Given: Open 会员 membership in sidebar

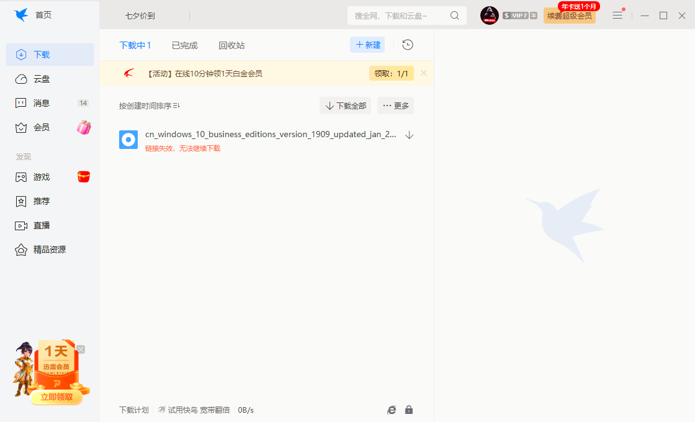Looking at the screenshot, I should pyautogui.click(x=50, y=127).
